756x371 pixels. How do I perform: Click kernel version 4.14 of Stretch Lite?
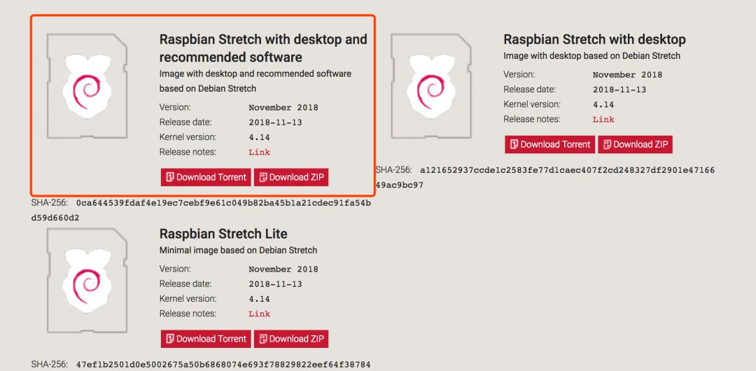(x=260, y=299)
